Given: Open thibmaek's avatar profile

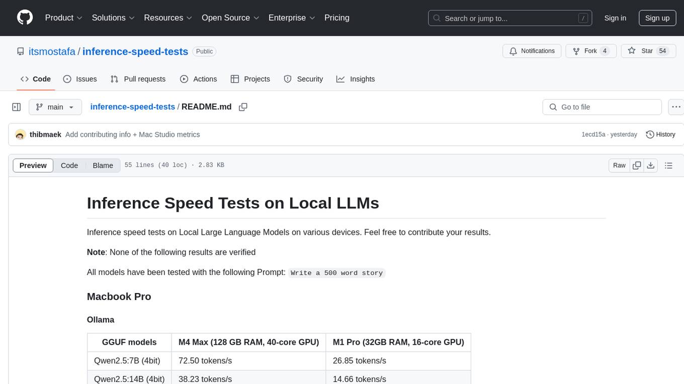Looking at the screenshot, I should [20, 135].
